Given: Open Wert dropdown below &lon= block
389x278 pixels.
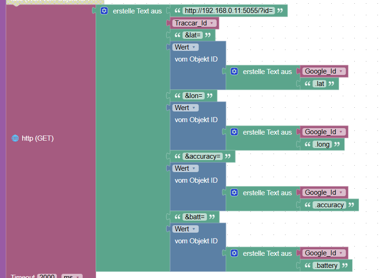Looking at the screenshot, I should coord(185,108).
